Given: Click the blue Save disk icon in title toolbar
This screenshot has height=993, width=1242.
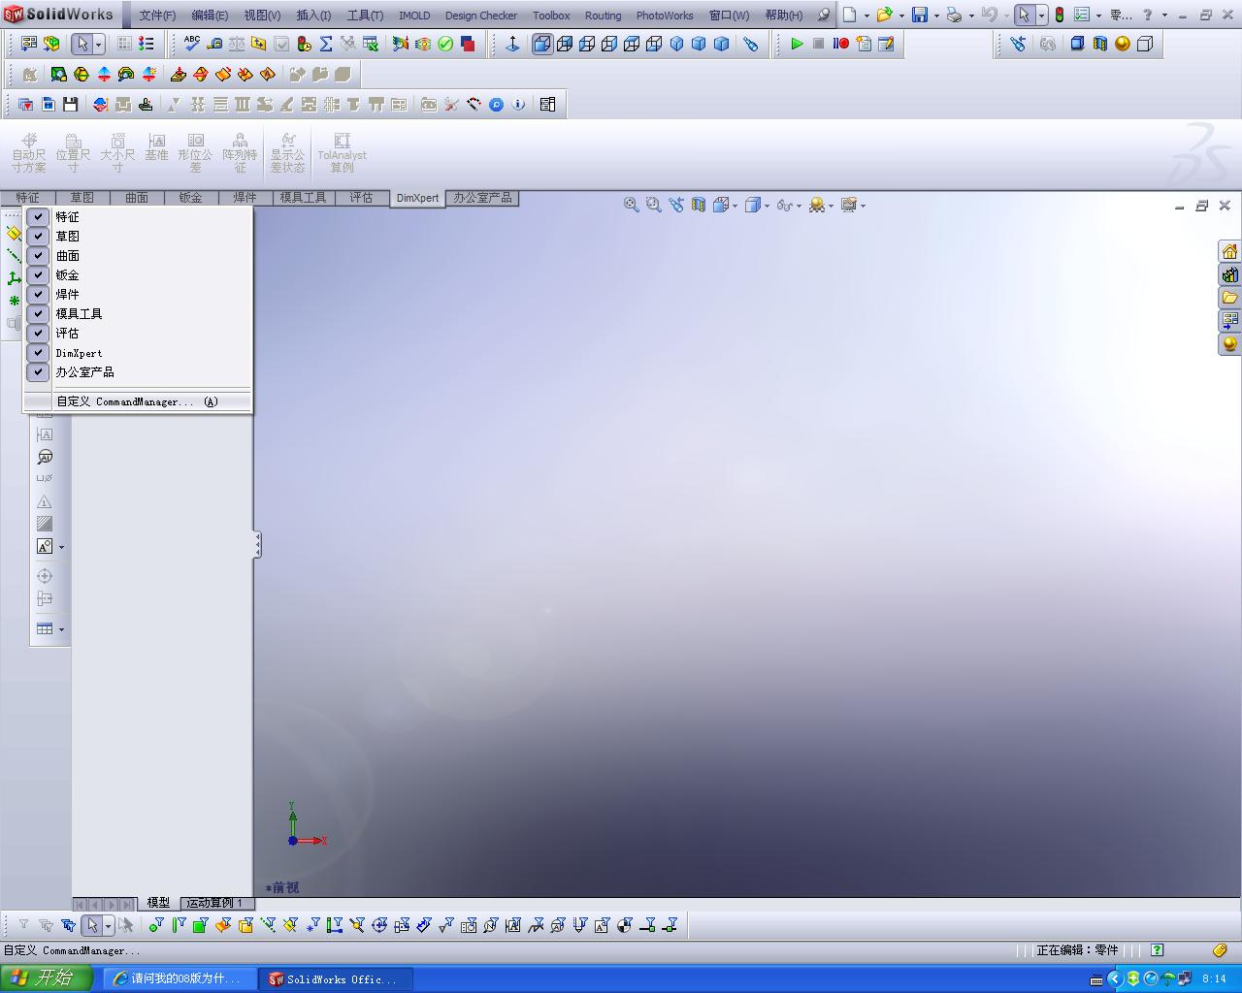Looking at the screenshot, I should [919, 15].
